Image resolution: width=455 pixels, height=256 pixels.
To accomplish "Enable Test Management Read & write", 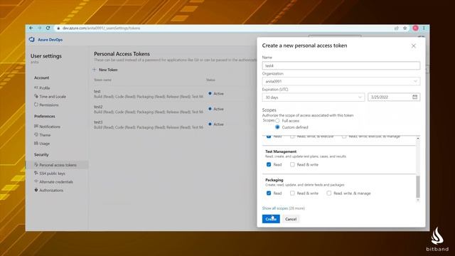I will (292, 164).
